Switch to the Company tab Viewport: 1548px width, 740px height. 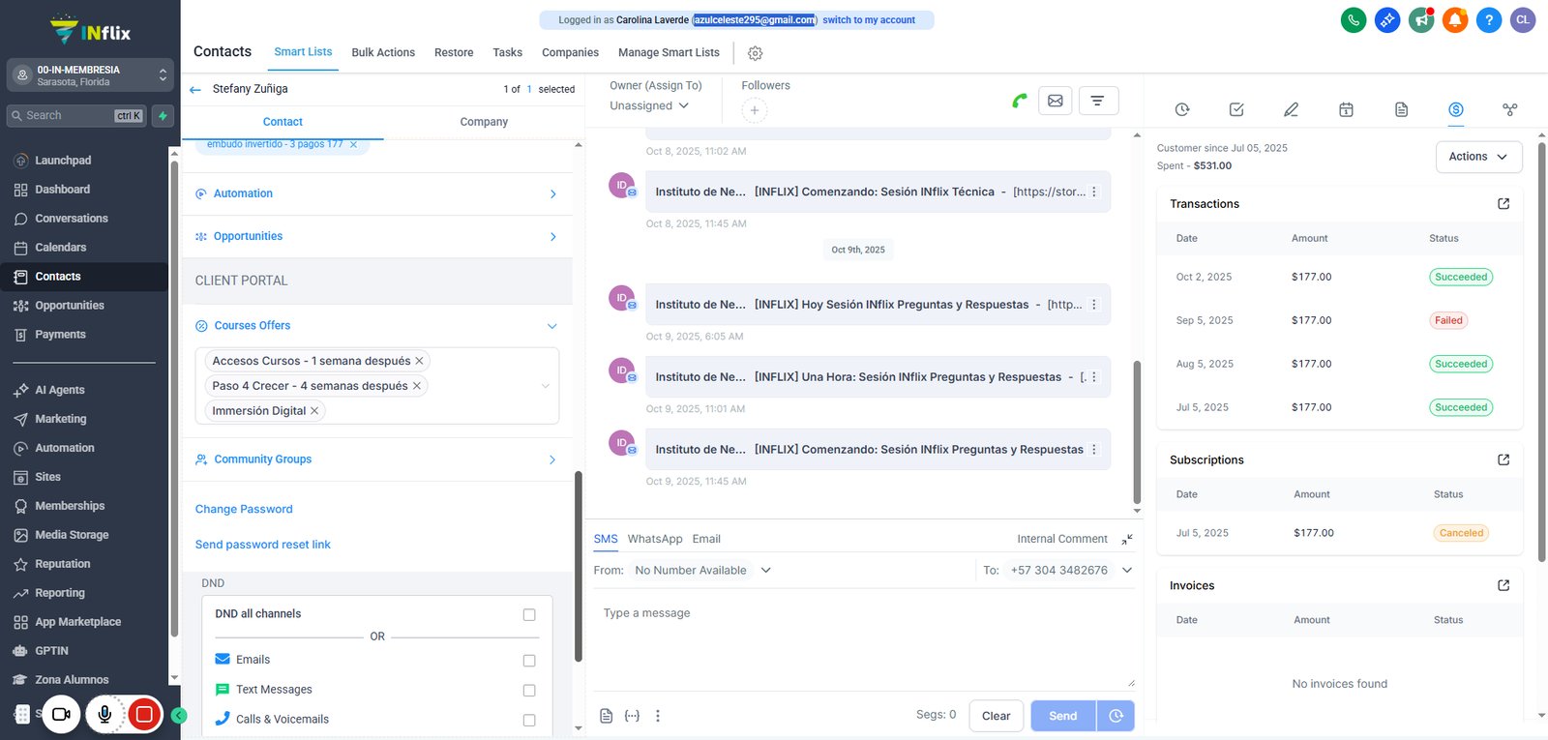pyautogui.click(x=484, y=122)
